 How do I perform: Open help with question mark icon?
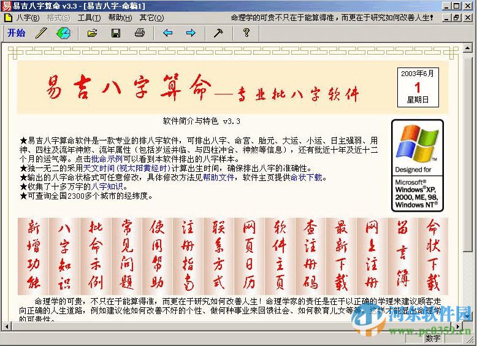click(x=246, y=33)
